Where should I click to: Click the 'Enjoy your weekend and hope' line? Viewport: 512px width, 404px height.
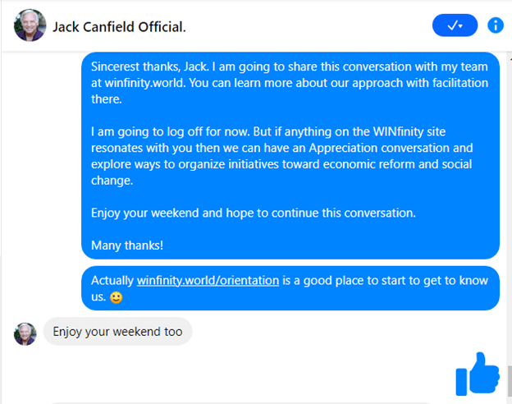pyautogui.click(x=254, y=213)
